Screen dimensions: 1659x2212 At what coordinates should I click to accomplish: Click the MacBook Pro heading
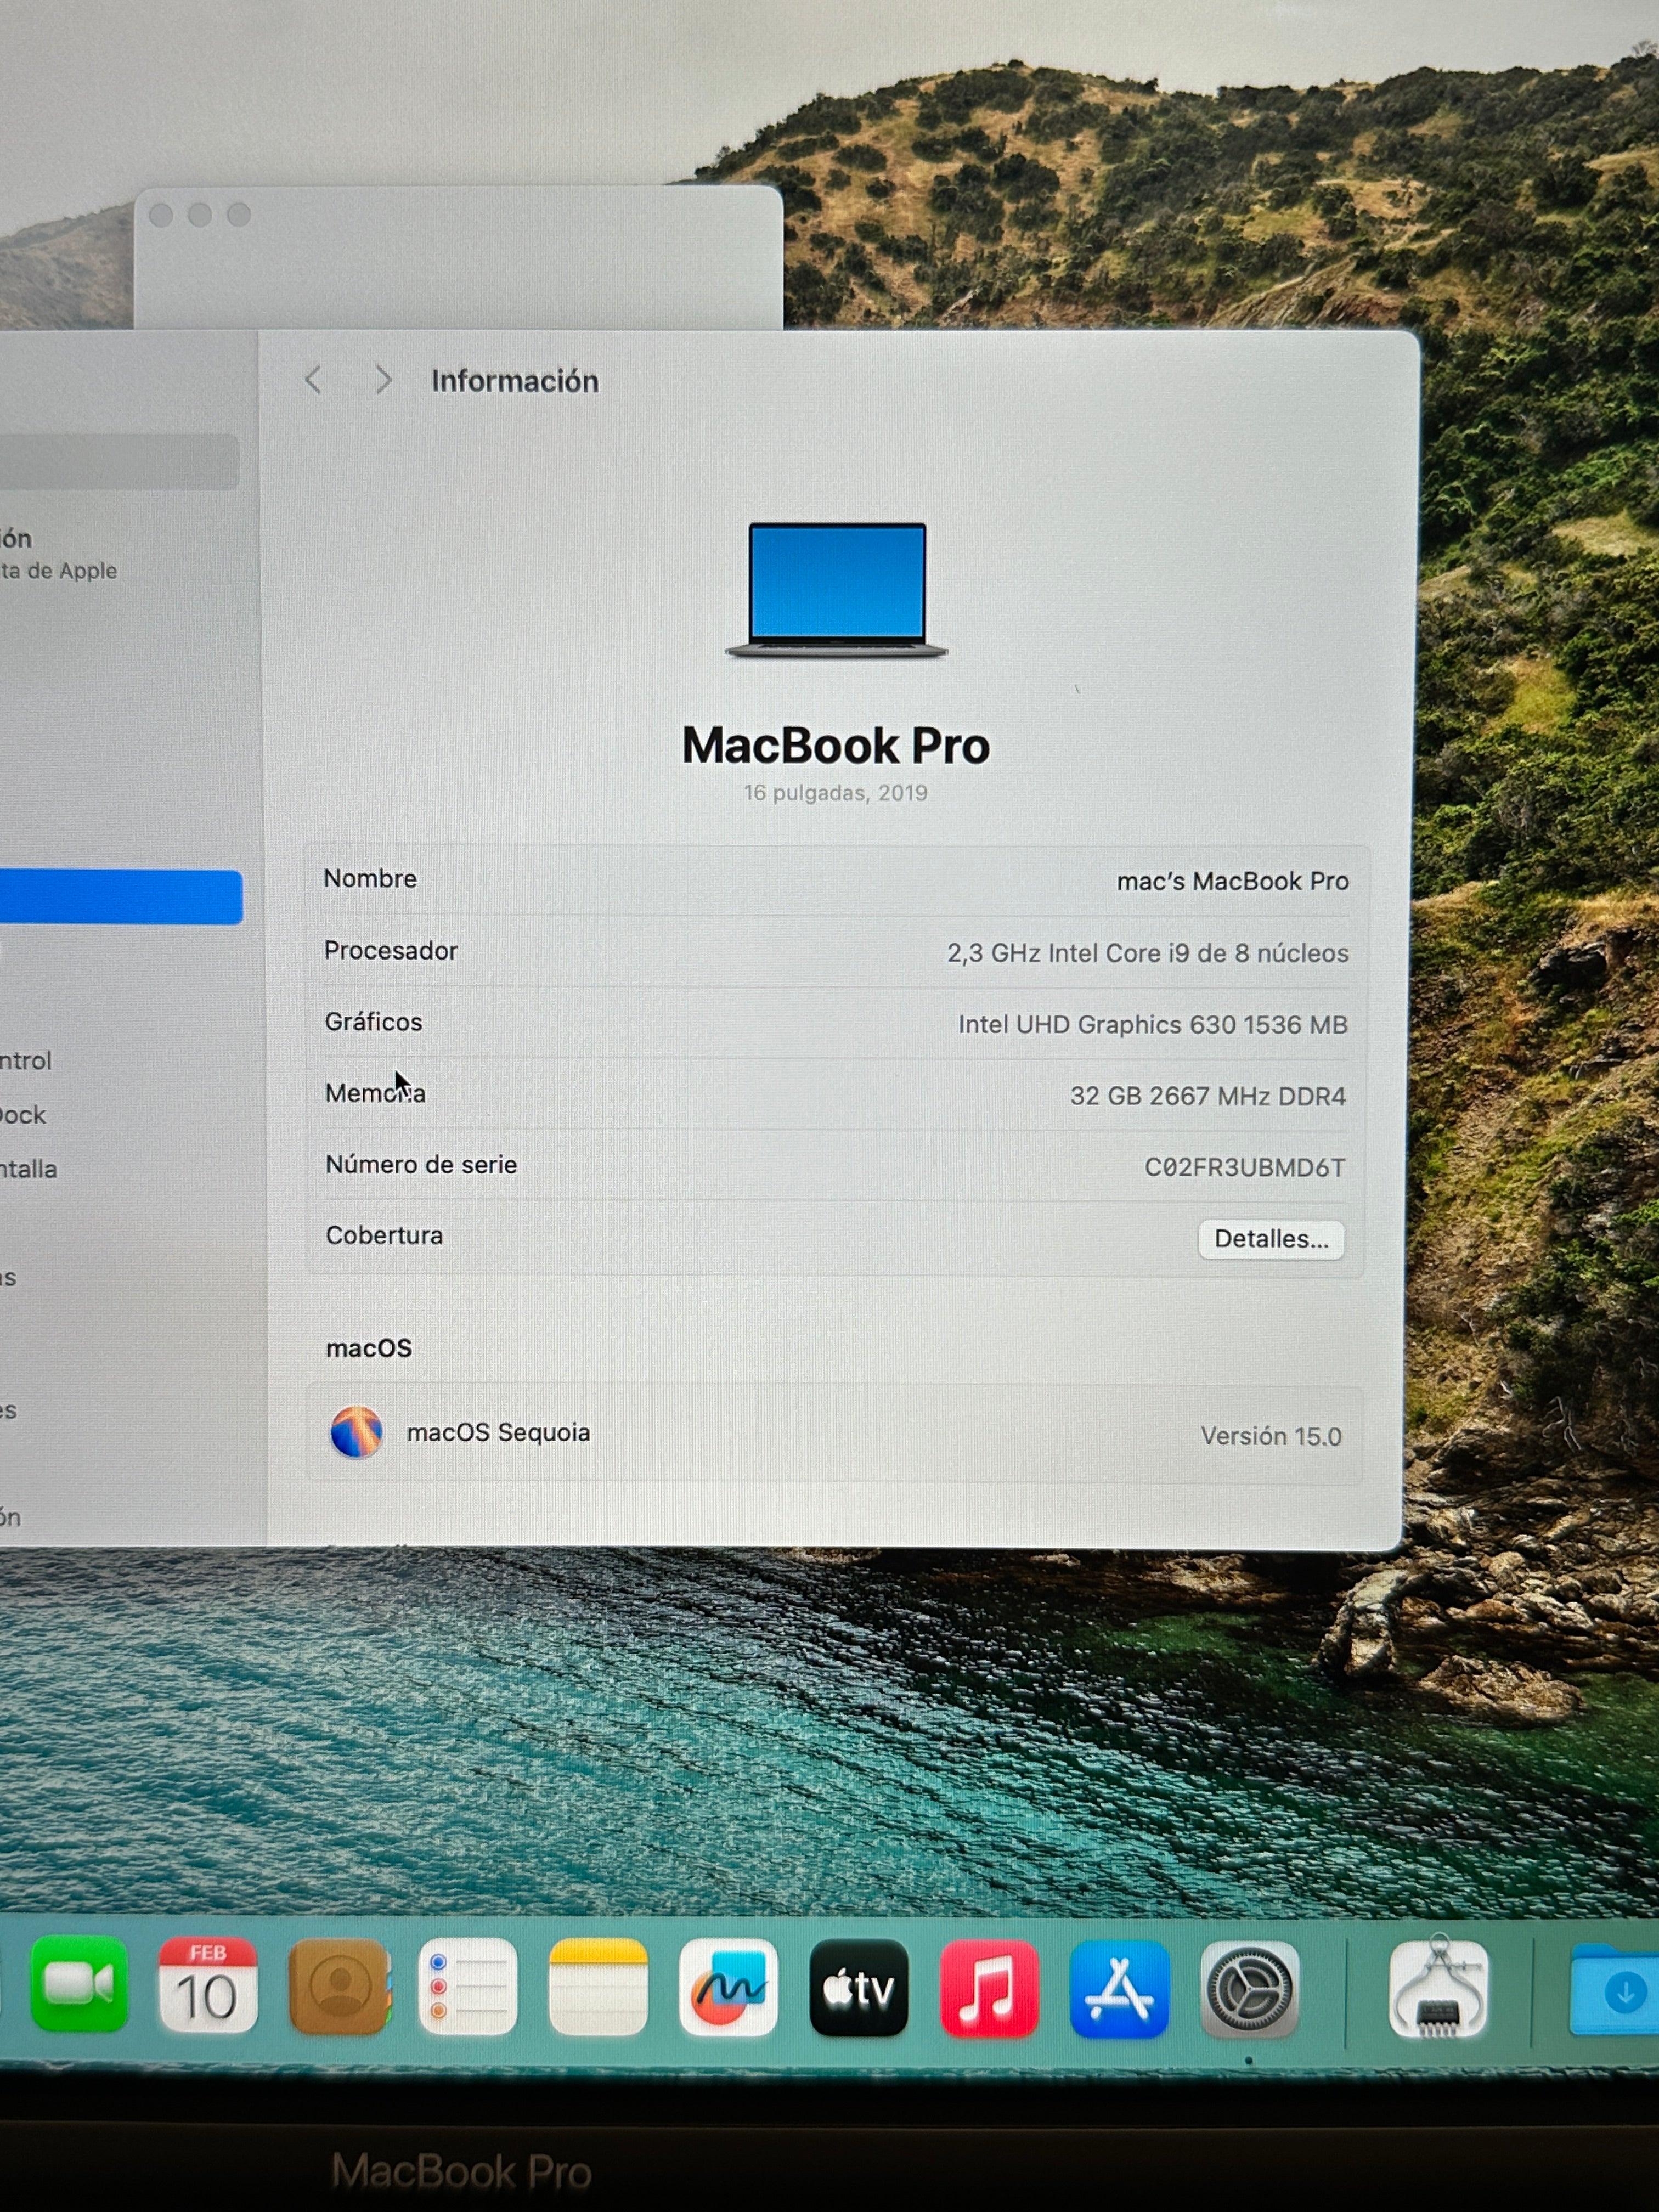click(836, 745)
